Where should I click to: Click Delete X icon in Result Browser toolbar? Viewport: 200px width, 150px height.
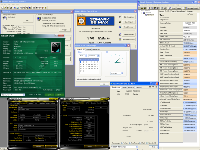click(x=158, y=8)
